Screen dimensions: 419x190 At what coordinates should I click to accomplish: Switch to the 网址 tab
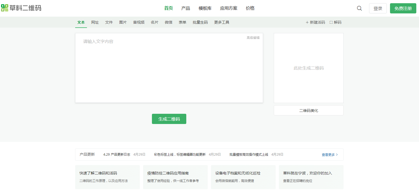point(95,22)
